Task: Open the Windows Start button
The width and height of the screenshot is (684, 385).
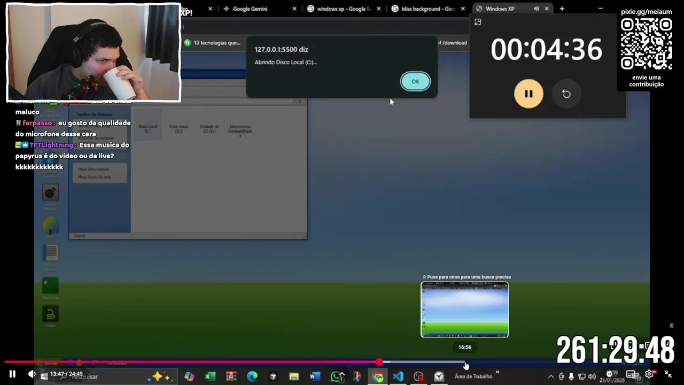Action: [x=44, y=376]
